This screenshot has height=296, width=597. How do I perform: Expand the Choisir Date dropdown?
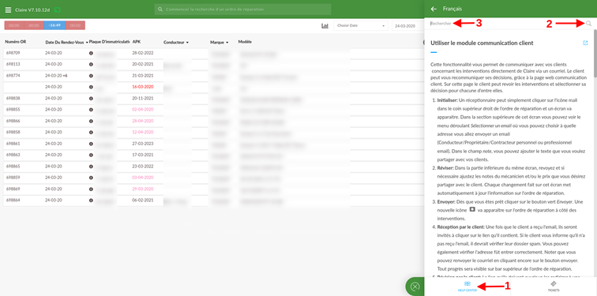coord(360,26)
